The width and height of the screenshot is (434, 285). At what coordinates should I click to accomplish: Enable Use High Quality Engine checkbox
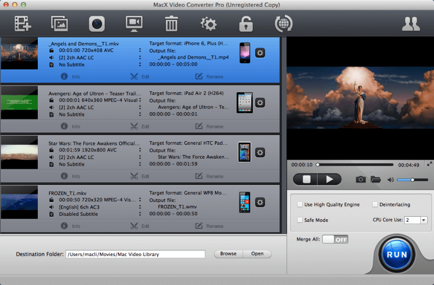point(300,204)
